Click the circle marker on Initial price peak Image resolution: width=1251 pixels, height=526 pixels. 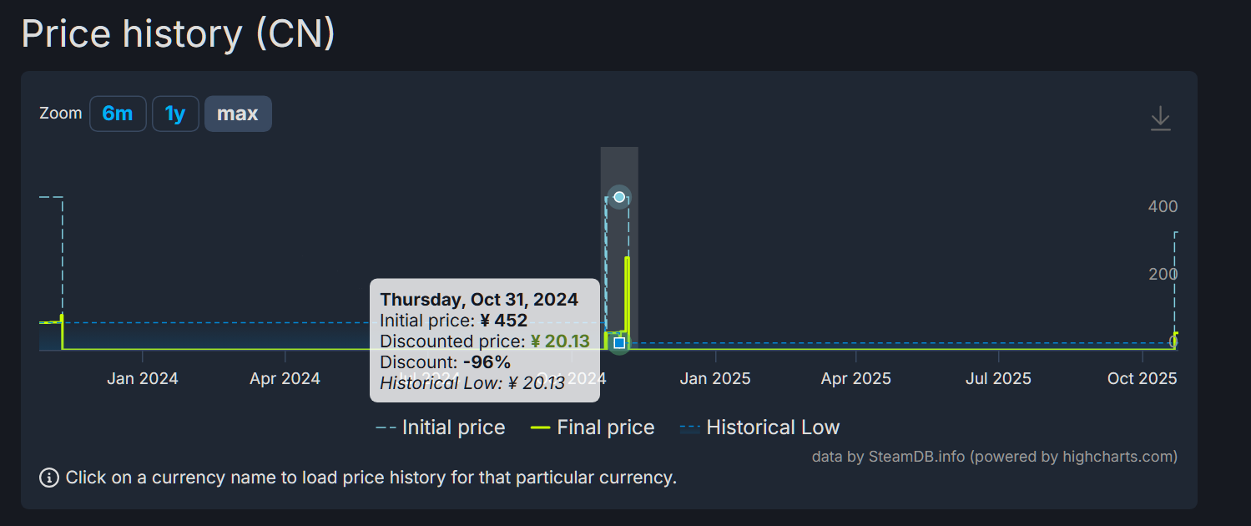pyautogui.click(x=619, y=197)
